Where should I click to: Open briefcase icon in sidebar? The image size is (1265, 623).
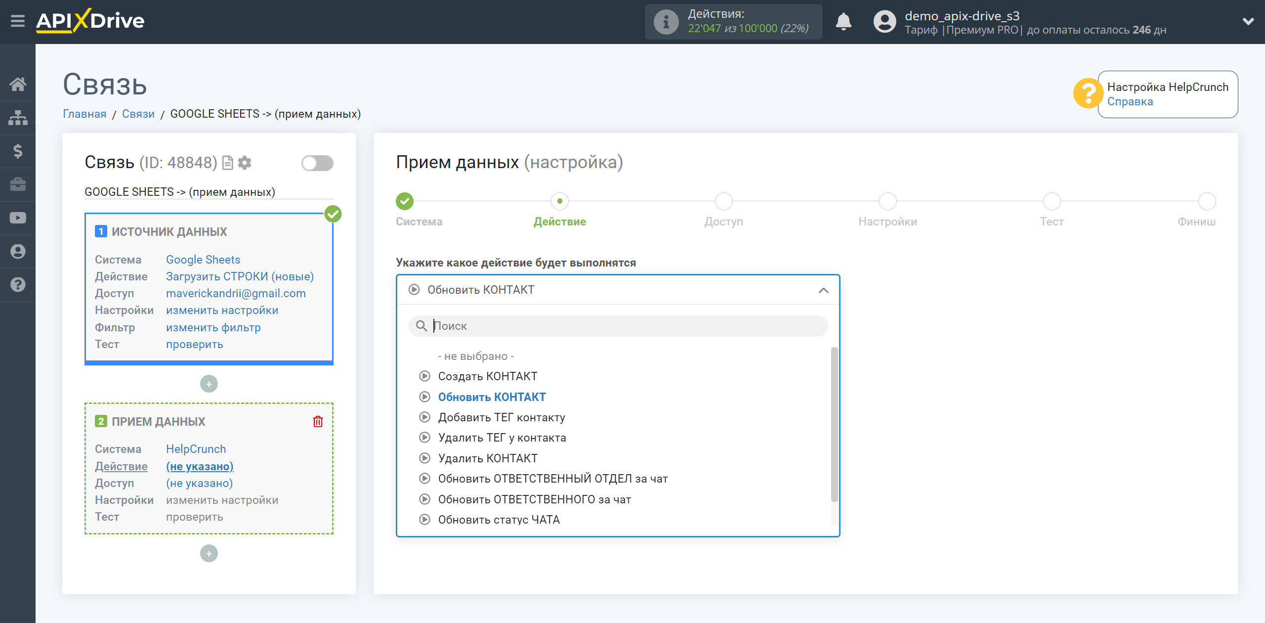click(18, 184)
